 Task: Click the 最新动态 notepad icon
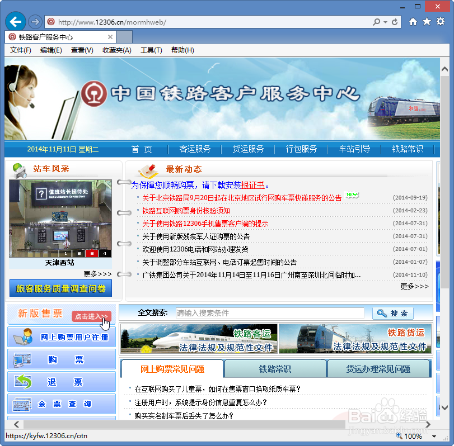pyautogui.click(x=148, y=170)
